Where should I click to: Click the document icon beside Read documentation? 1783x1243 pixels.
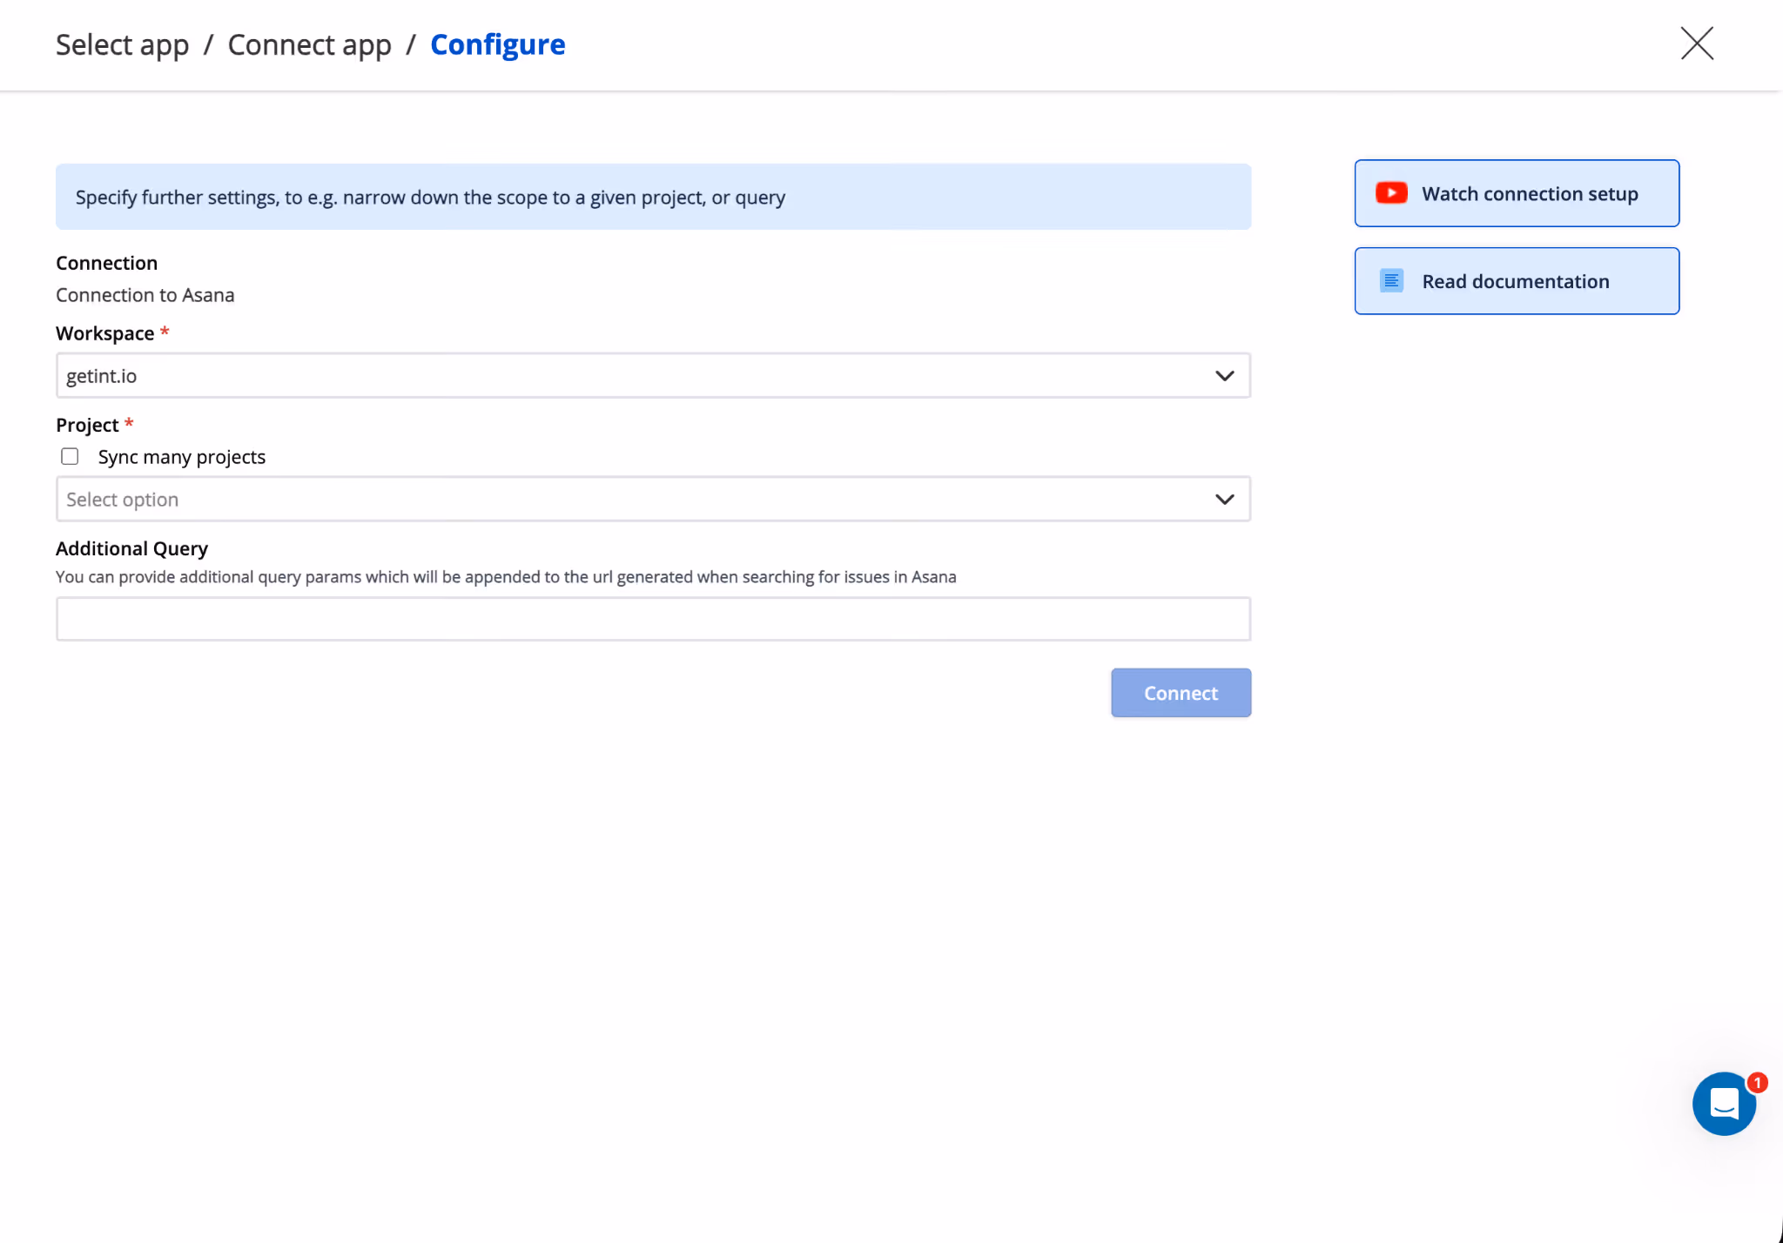(1390, 280)
